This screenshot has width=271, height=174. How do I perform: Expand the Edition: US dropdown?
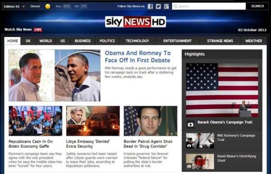point(14,6)
